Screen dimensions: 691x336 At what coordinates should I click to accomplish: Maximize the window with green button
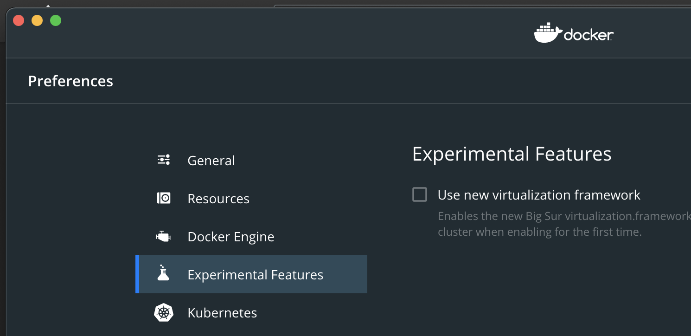[56, 20]
